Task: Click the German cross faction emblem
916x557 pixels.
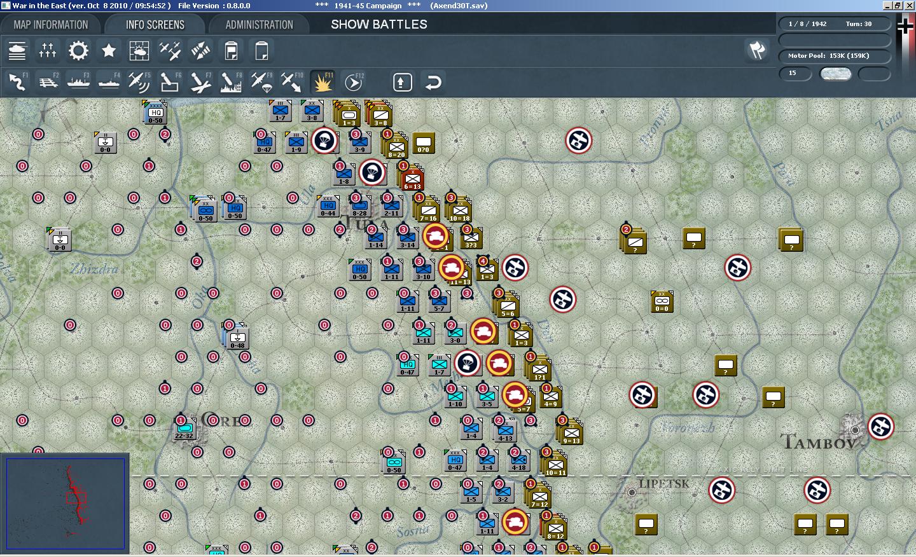Action: pyautogui.click(x=905, y=25)
